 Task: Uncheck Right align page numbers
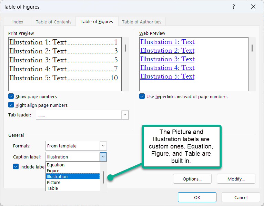(x=11, y=105)
